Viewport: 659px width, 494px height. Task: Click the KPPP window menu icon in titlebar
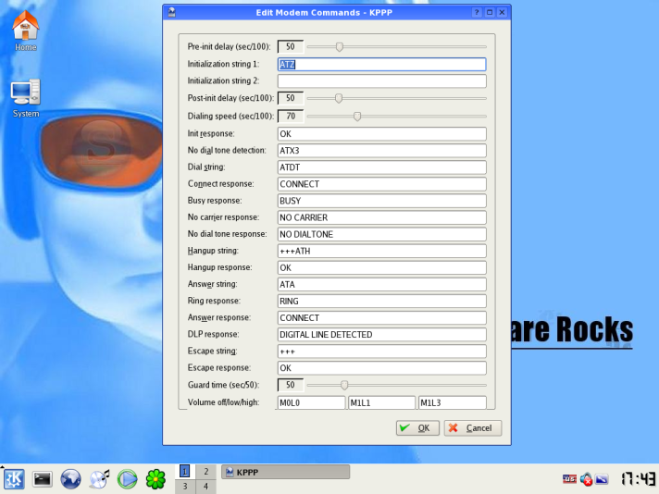(x=171, y=12)
